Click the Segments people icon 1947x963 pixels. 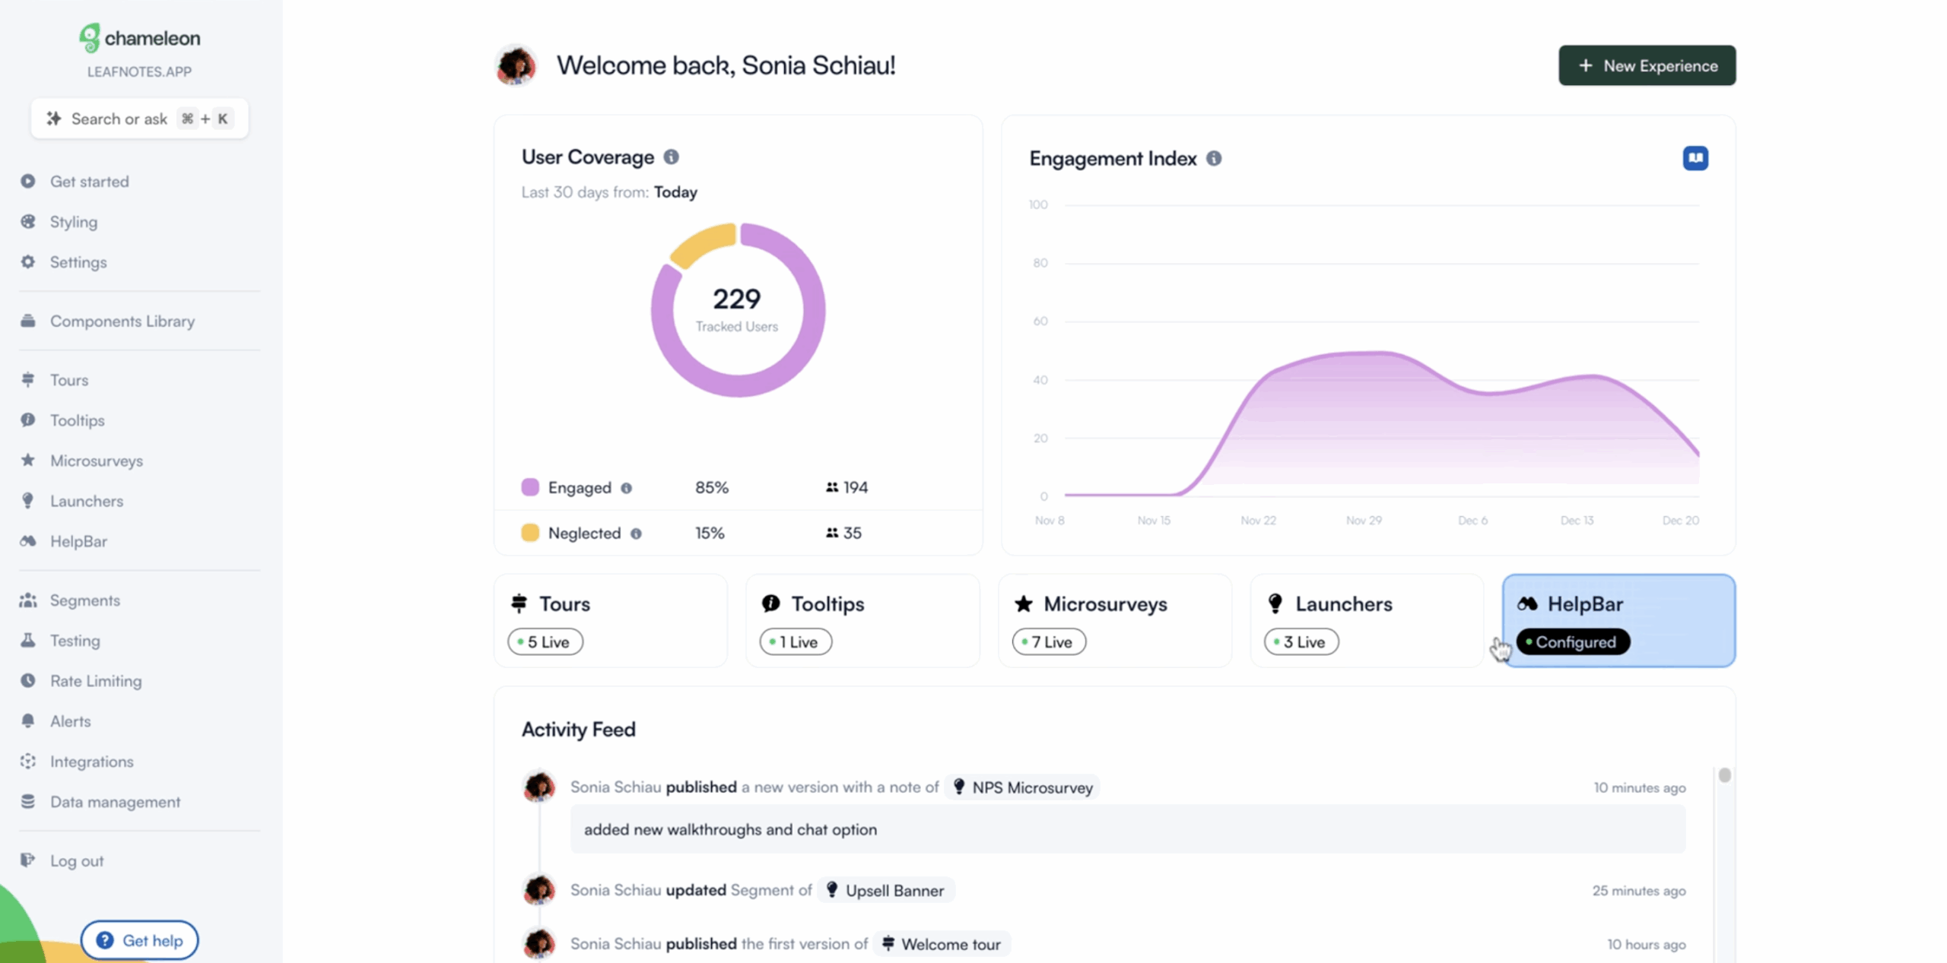coord(28,600)
